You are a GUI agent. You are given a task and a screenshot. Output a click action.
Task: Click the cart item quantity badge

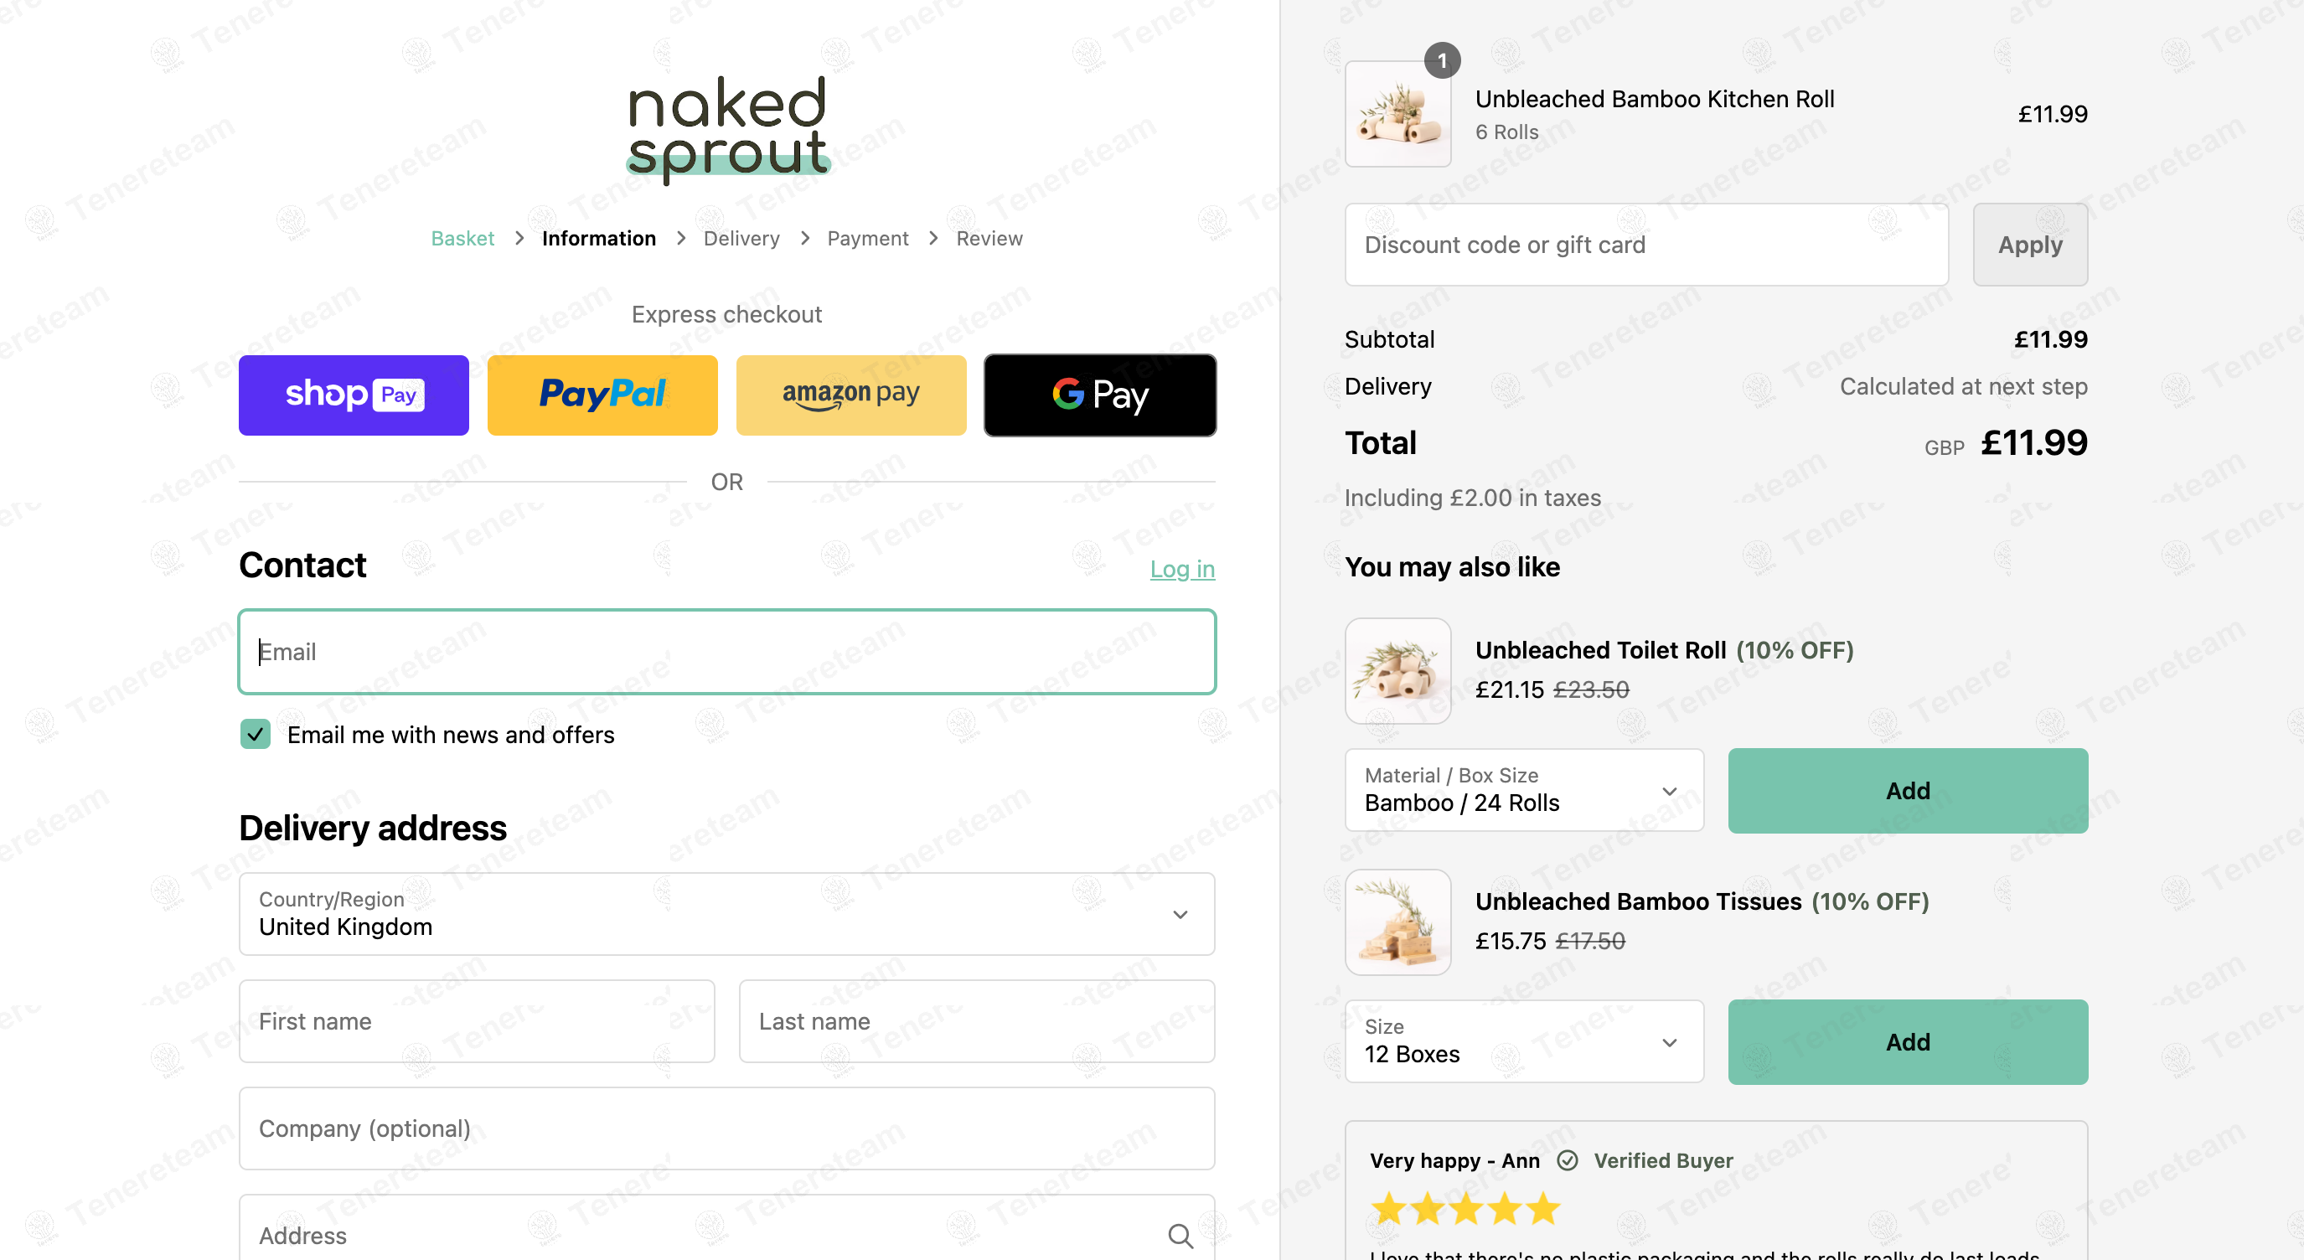coord(1444,61)
